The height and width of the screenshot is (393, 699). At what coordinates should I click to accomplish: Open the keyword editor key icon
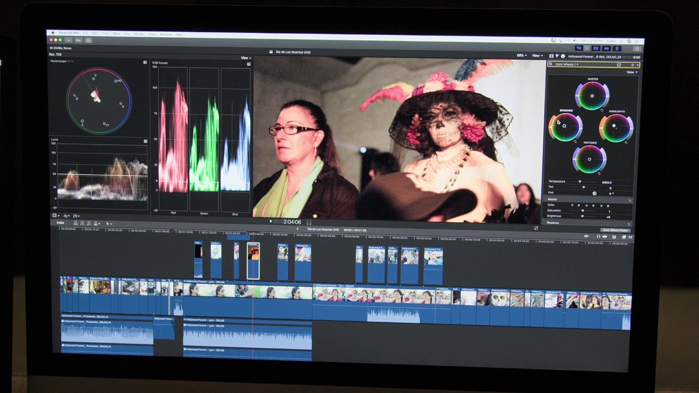tap(79, 40)
